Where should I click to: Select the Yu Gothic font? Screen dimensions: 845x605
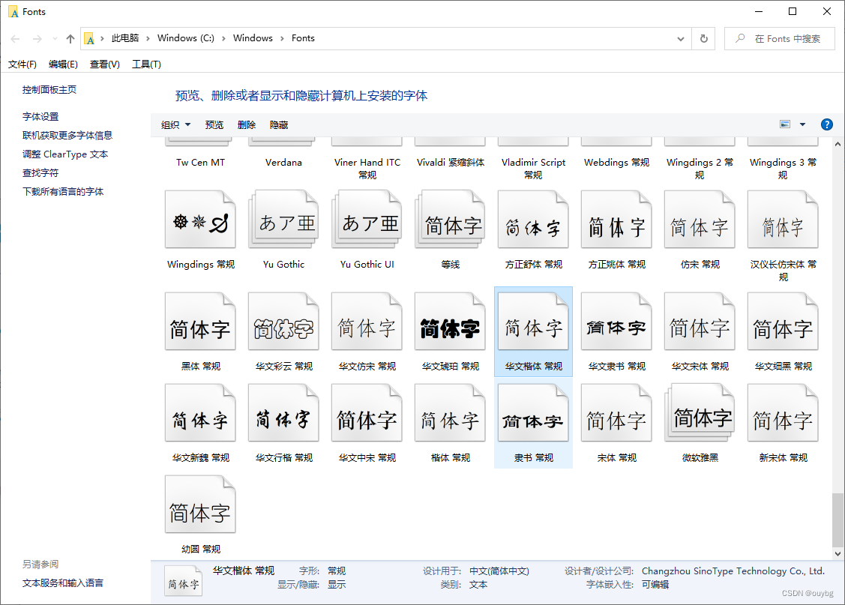[283, 219]
